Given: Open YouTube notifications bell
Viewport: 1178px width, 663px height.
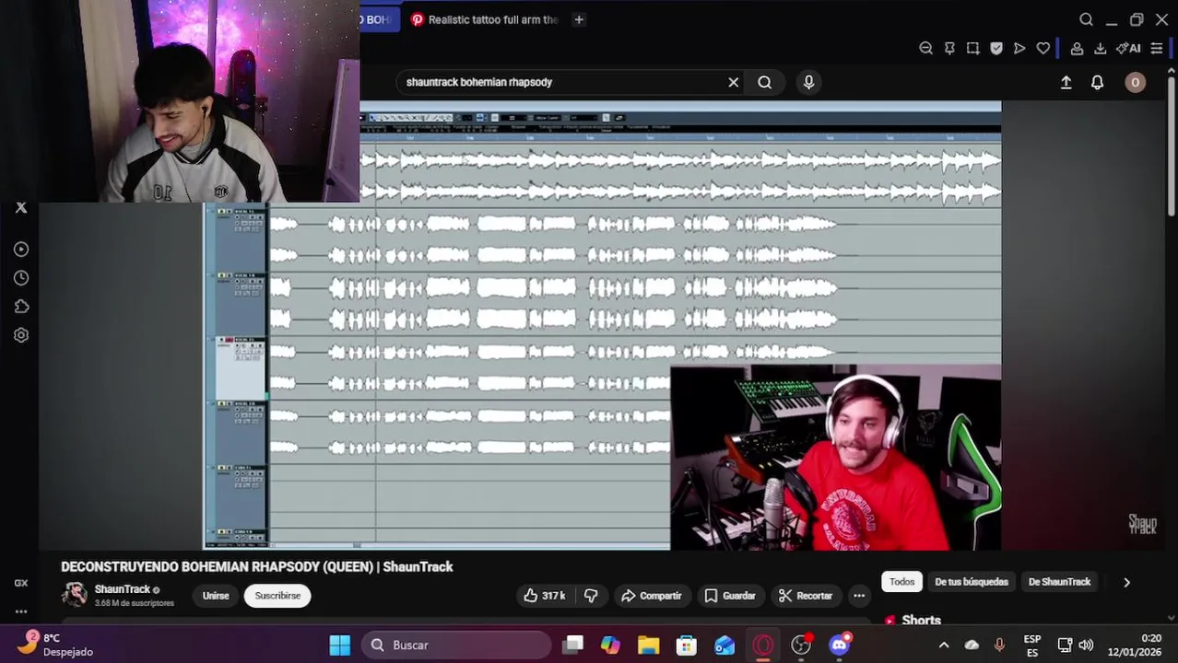Looking at the screenshot, I should (1097, 82).
